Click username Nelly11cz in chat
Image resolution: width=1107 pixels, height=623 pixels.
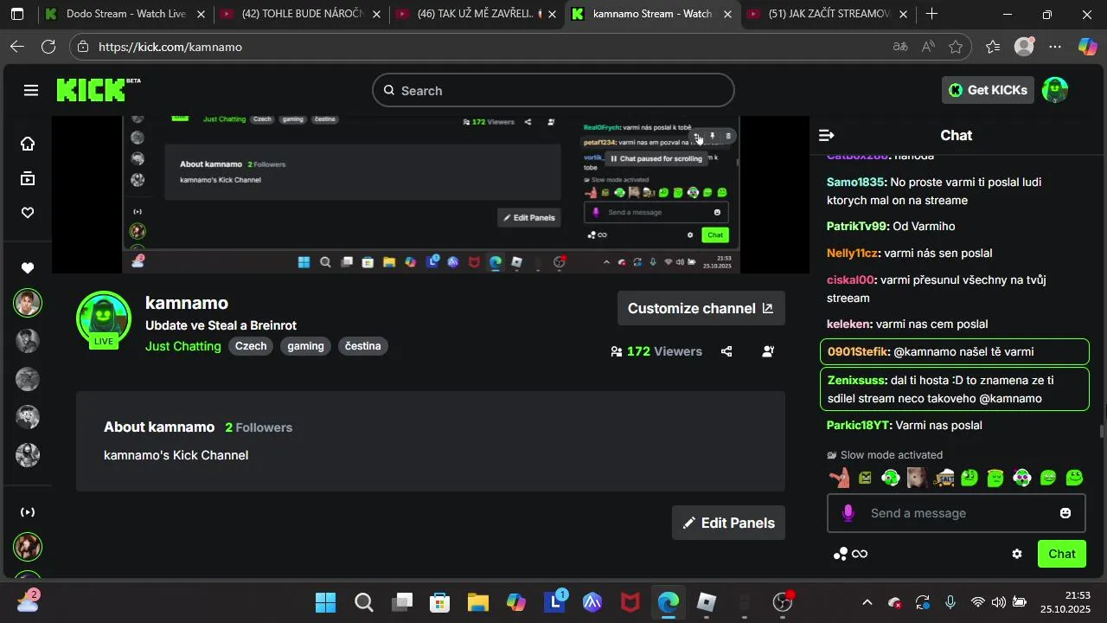tap(853, 253)
